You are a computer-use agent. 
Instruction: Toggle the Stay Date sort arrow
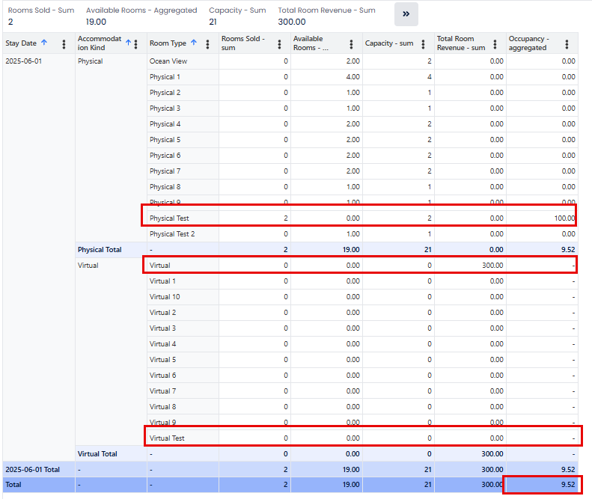(x=44, y=43)
